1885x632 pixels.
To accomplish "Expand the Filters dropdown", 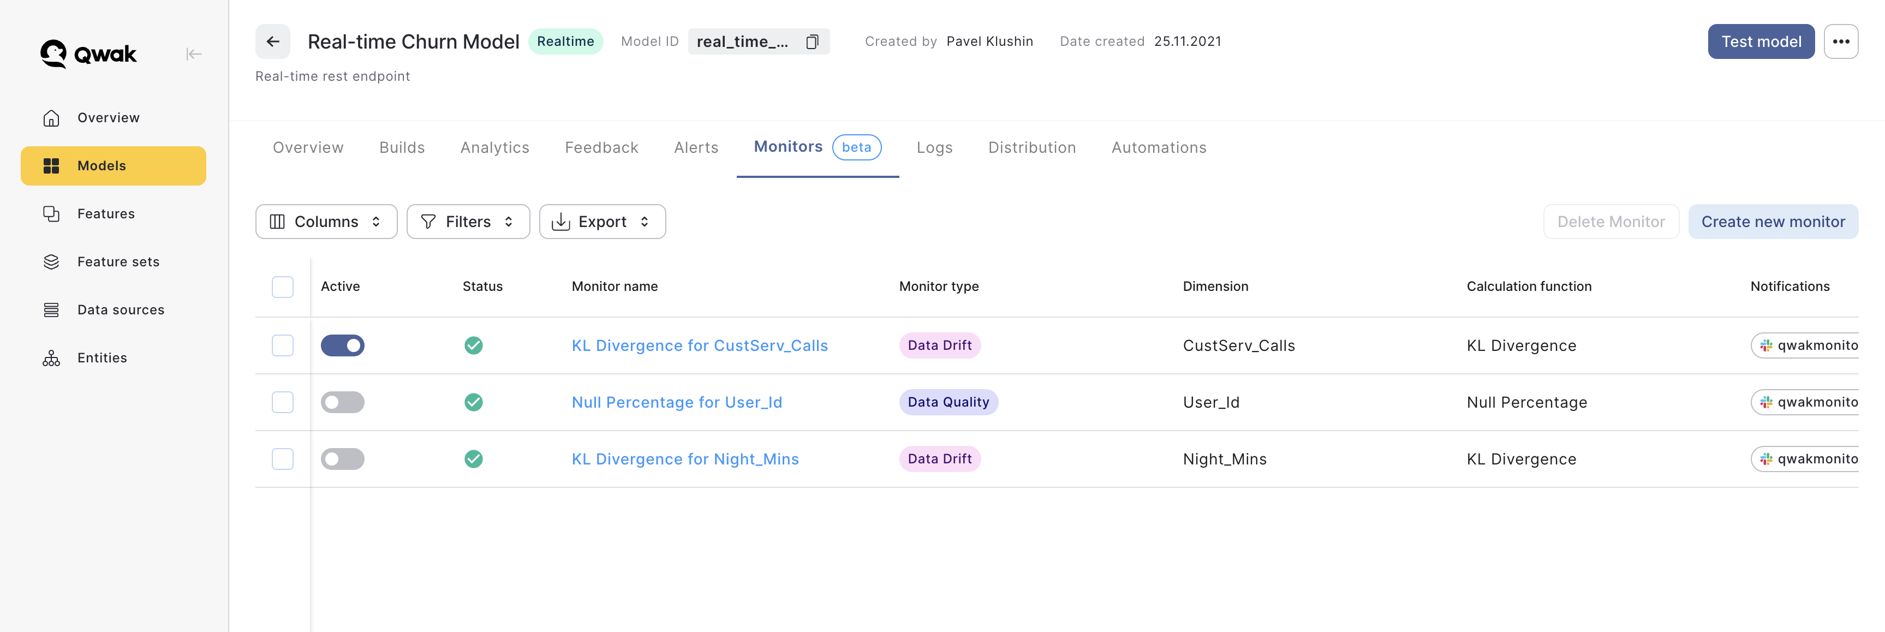I will [x=468, y=222].
